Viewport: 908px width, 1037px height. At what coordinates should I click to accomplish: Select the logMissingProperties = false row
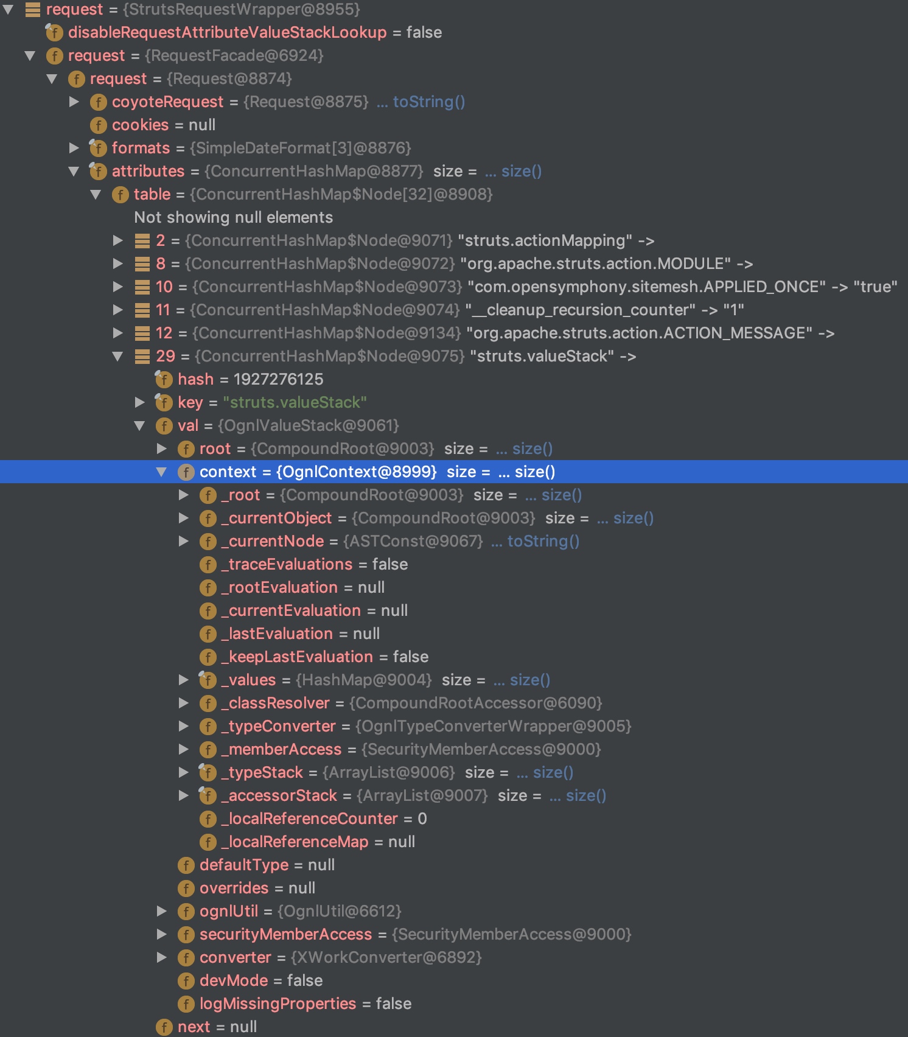[x=454, y=1004]
